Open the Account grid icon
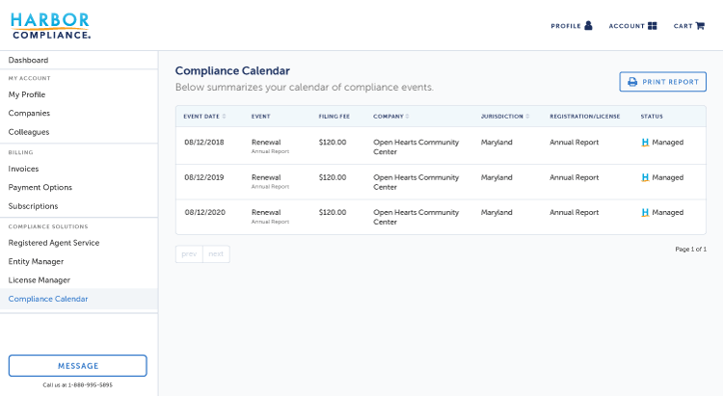723x396 pixels. [652, 26]
